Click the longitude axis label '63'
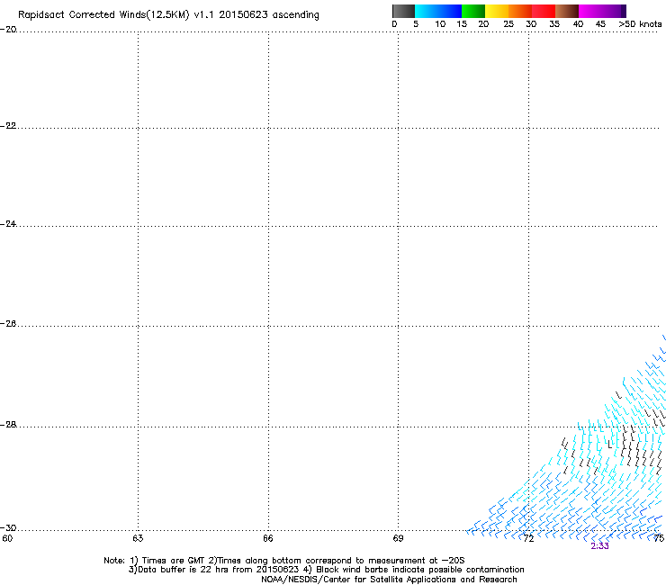 [x=138, y=538]
